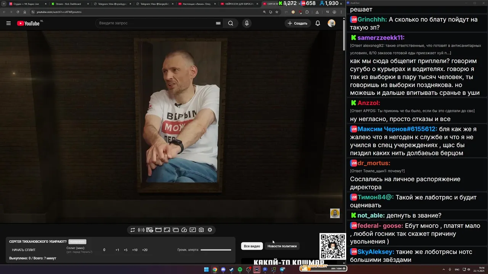
Task: Click the Копировать button beside the title
Action: [77, 242]
